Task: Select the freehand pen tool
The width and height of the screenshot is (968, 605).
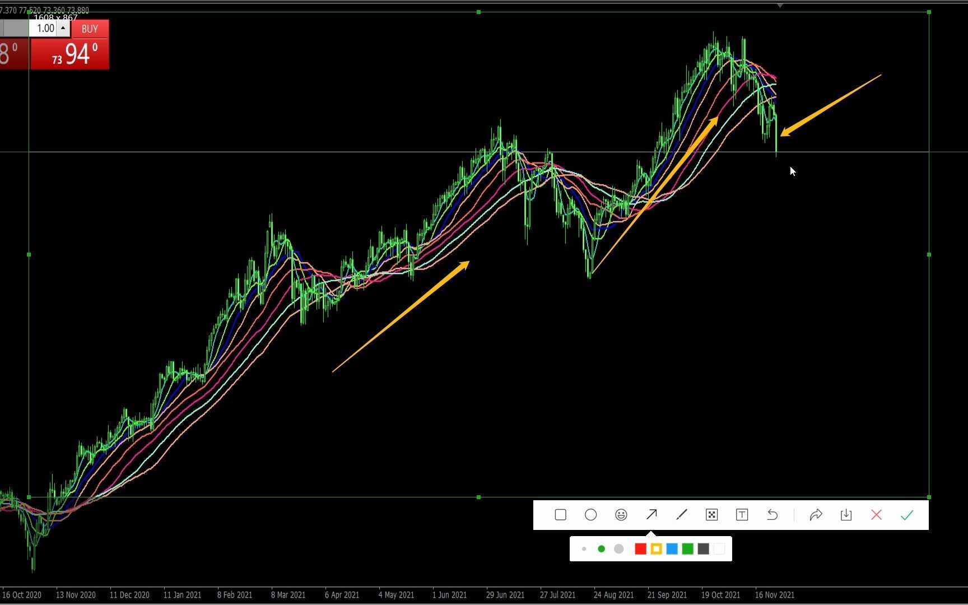Action: click(681, 515)
